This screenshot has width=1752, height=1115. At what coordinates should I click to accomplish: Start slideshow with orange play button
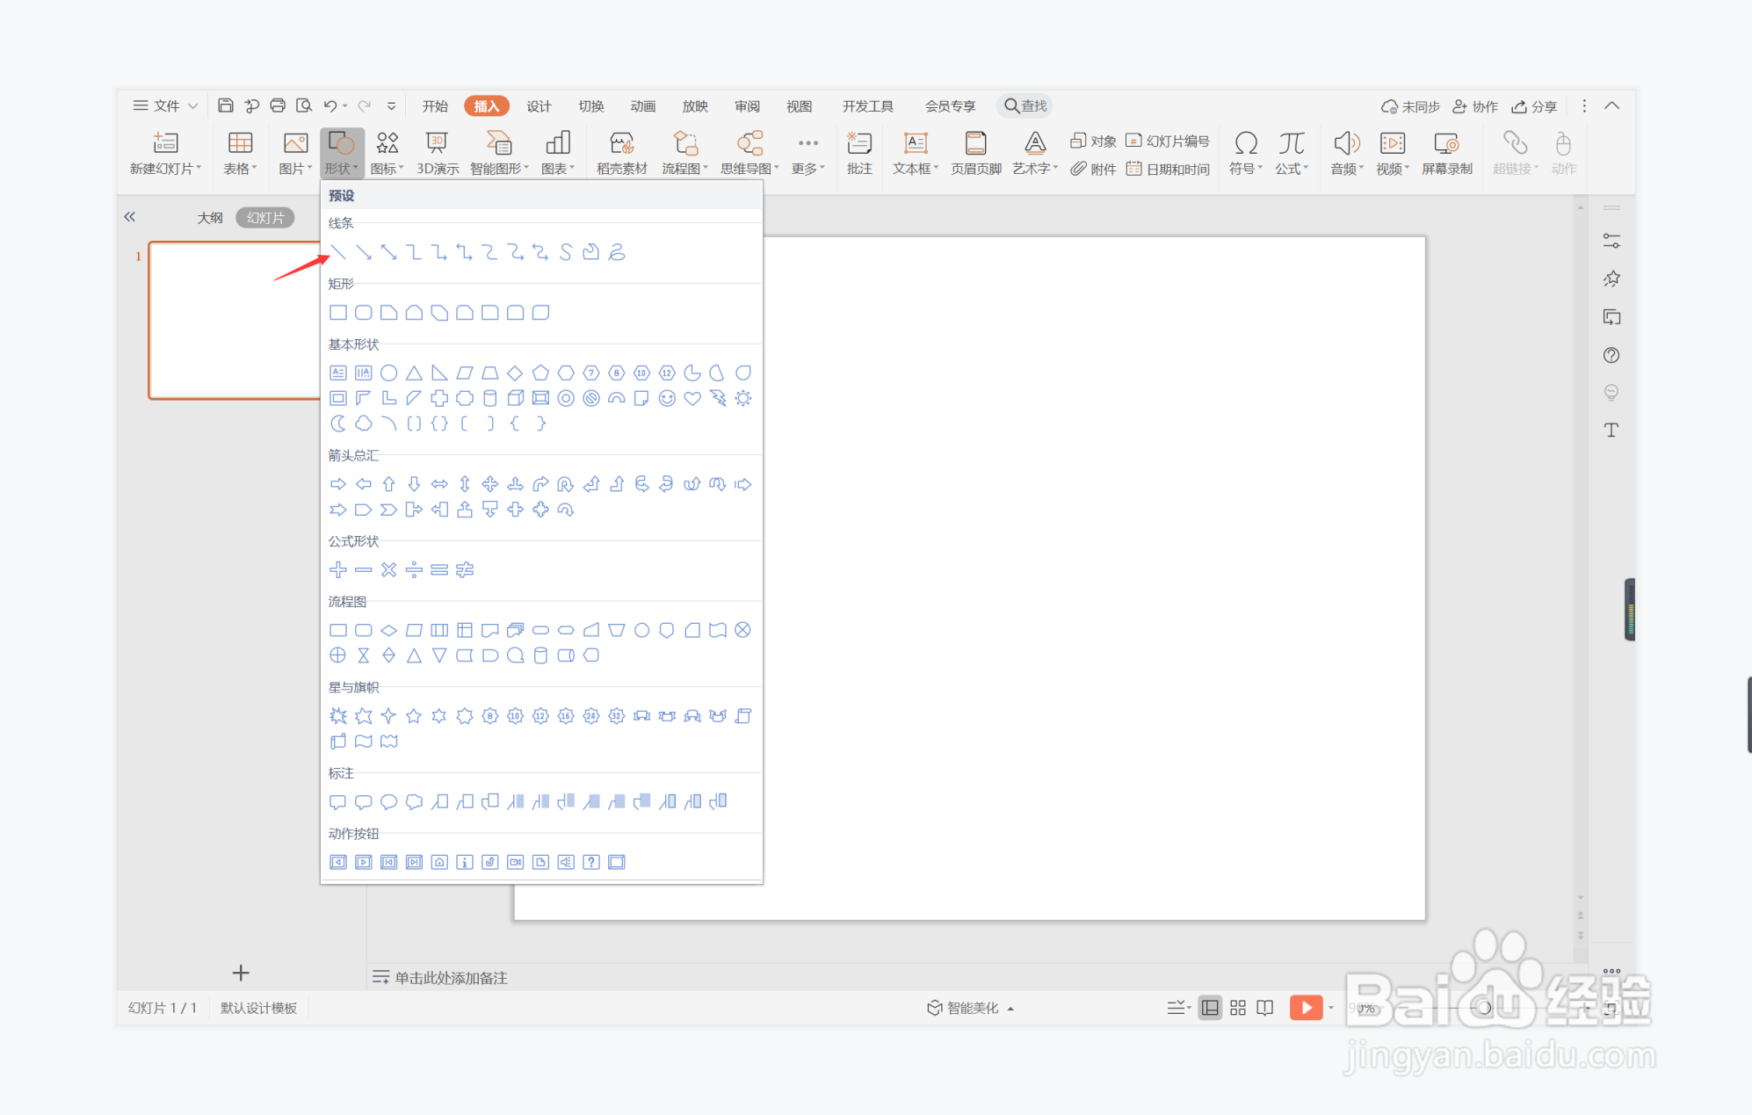(1306, 1008)
